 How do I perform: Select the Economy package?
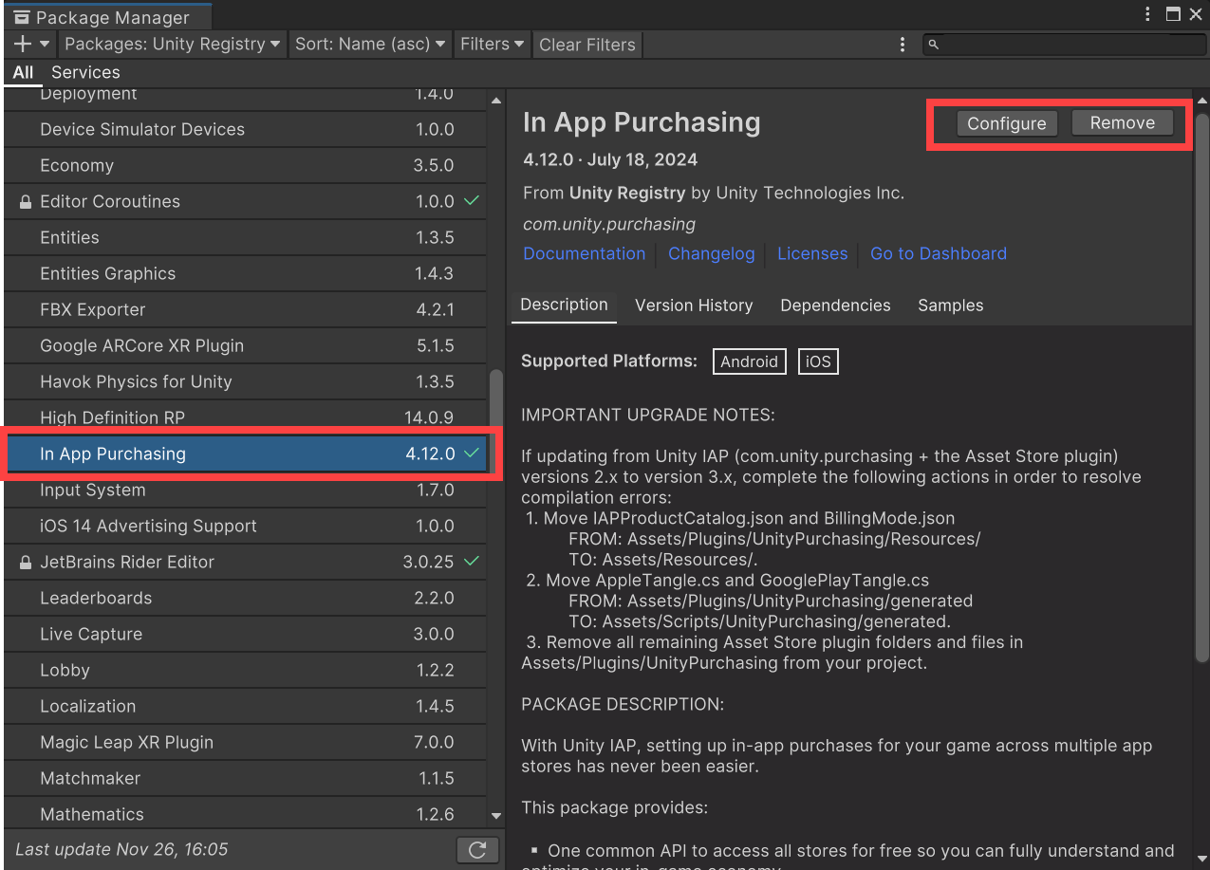point(245,166)
